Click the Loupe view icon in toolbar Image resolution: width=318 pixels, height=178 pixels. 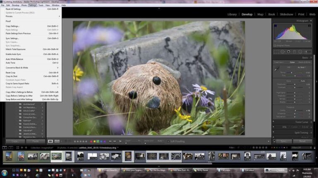50,141
